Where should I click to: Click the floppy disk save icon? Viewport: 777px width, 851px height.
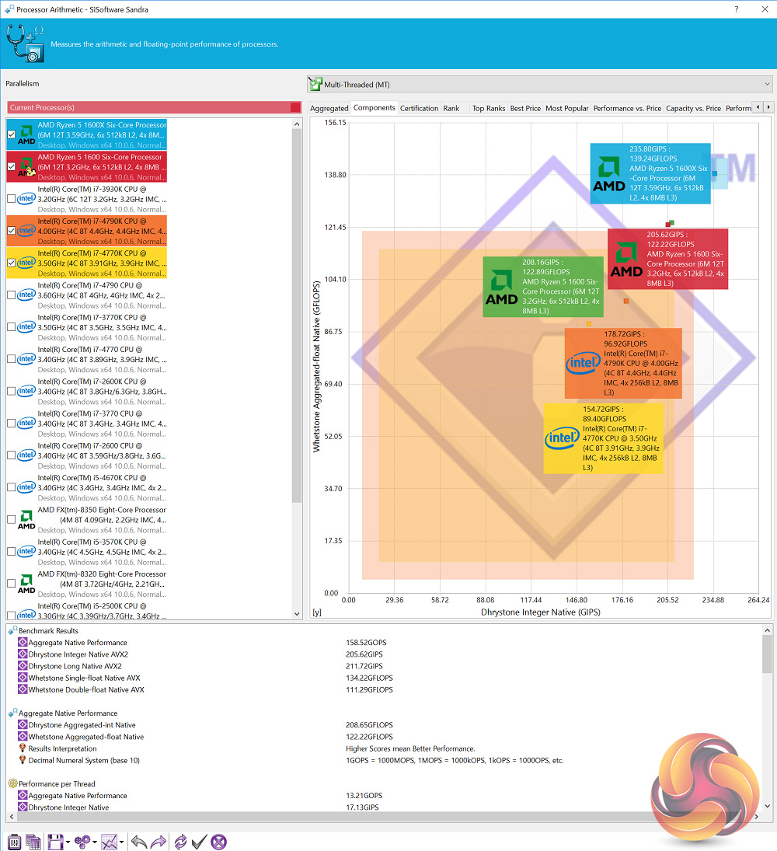click(55, 842)
